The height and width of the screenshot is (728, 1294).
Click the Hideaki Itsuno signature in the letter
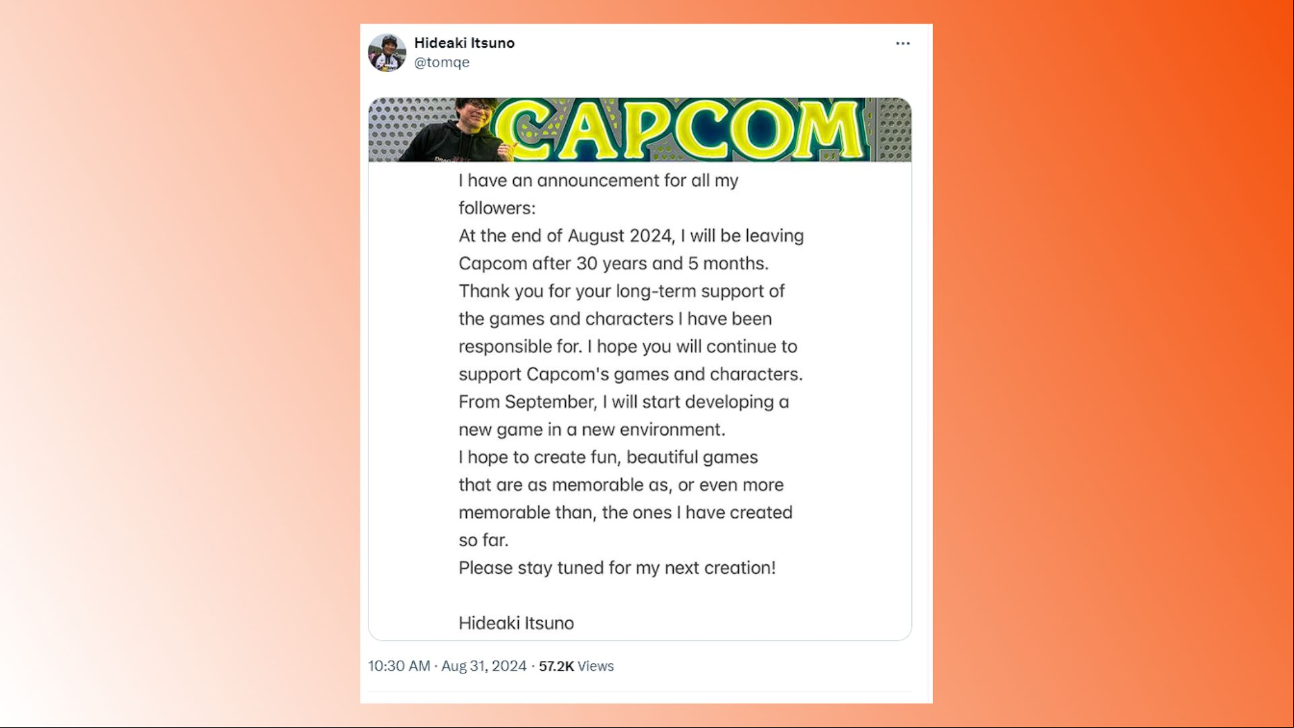(x=516, y=623)
